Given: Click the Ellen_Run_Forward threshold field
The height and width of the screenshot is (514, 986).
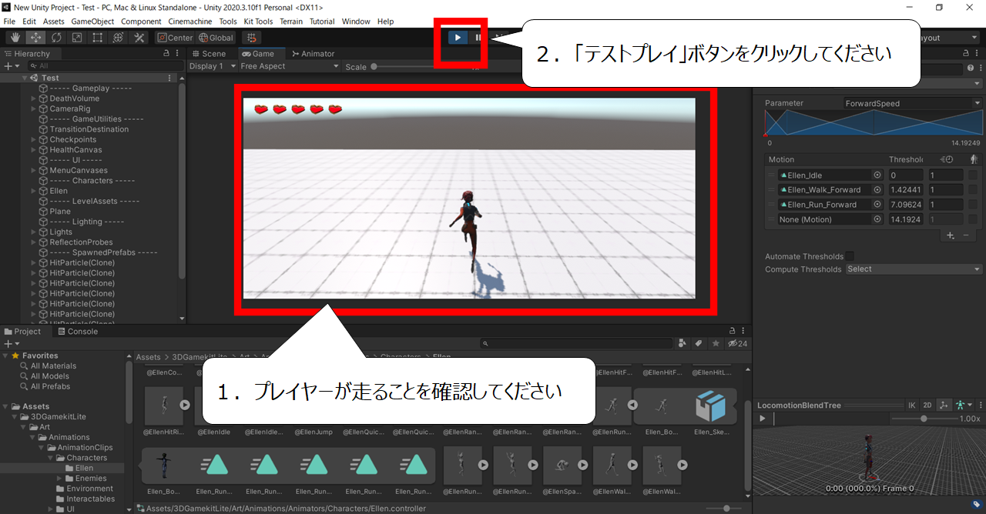Looking at the screenshot, I should 906,205.
